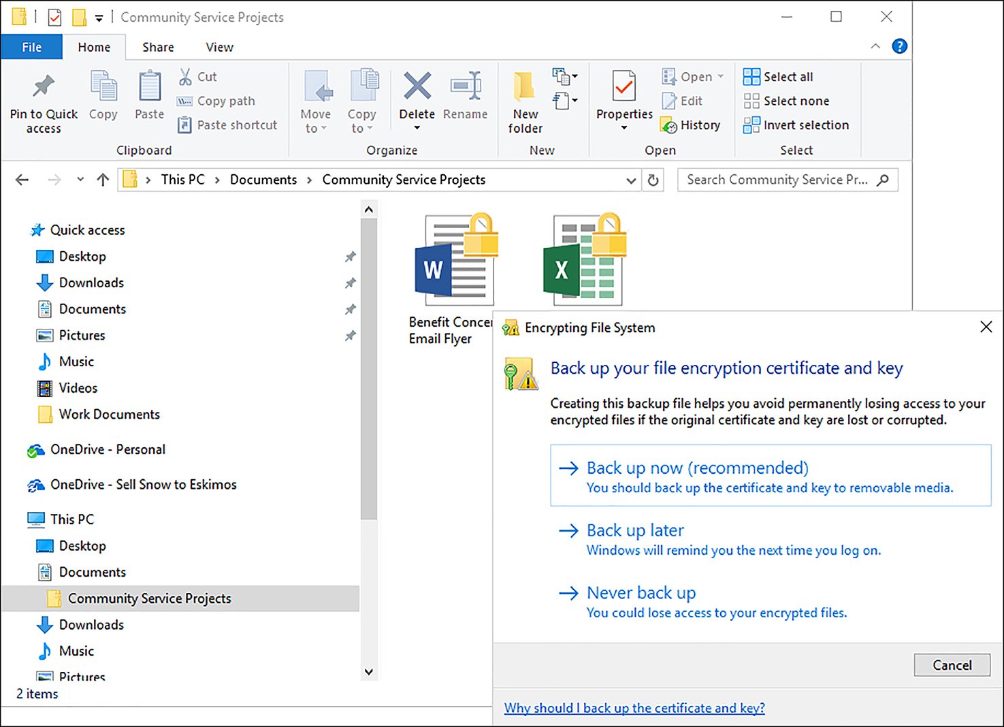Expand the address bar history dropdown

(631, 180)
